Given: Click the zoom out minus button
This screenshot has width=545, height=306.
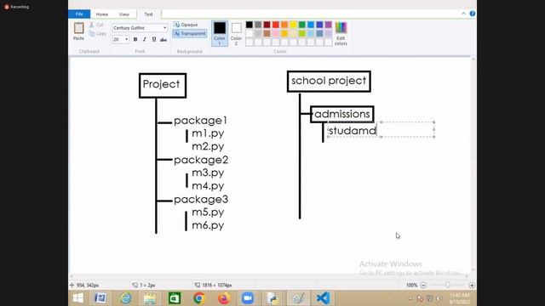Looking at the screenshot, I should pos(423,286).
